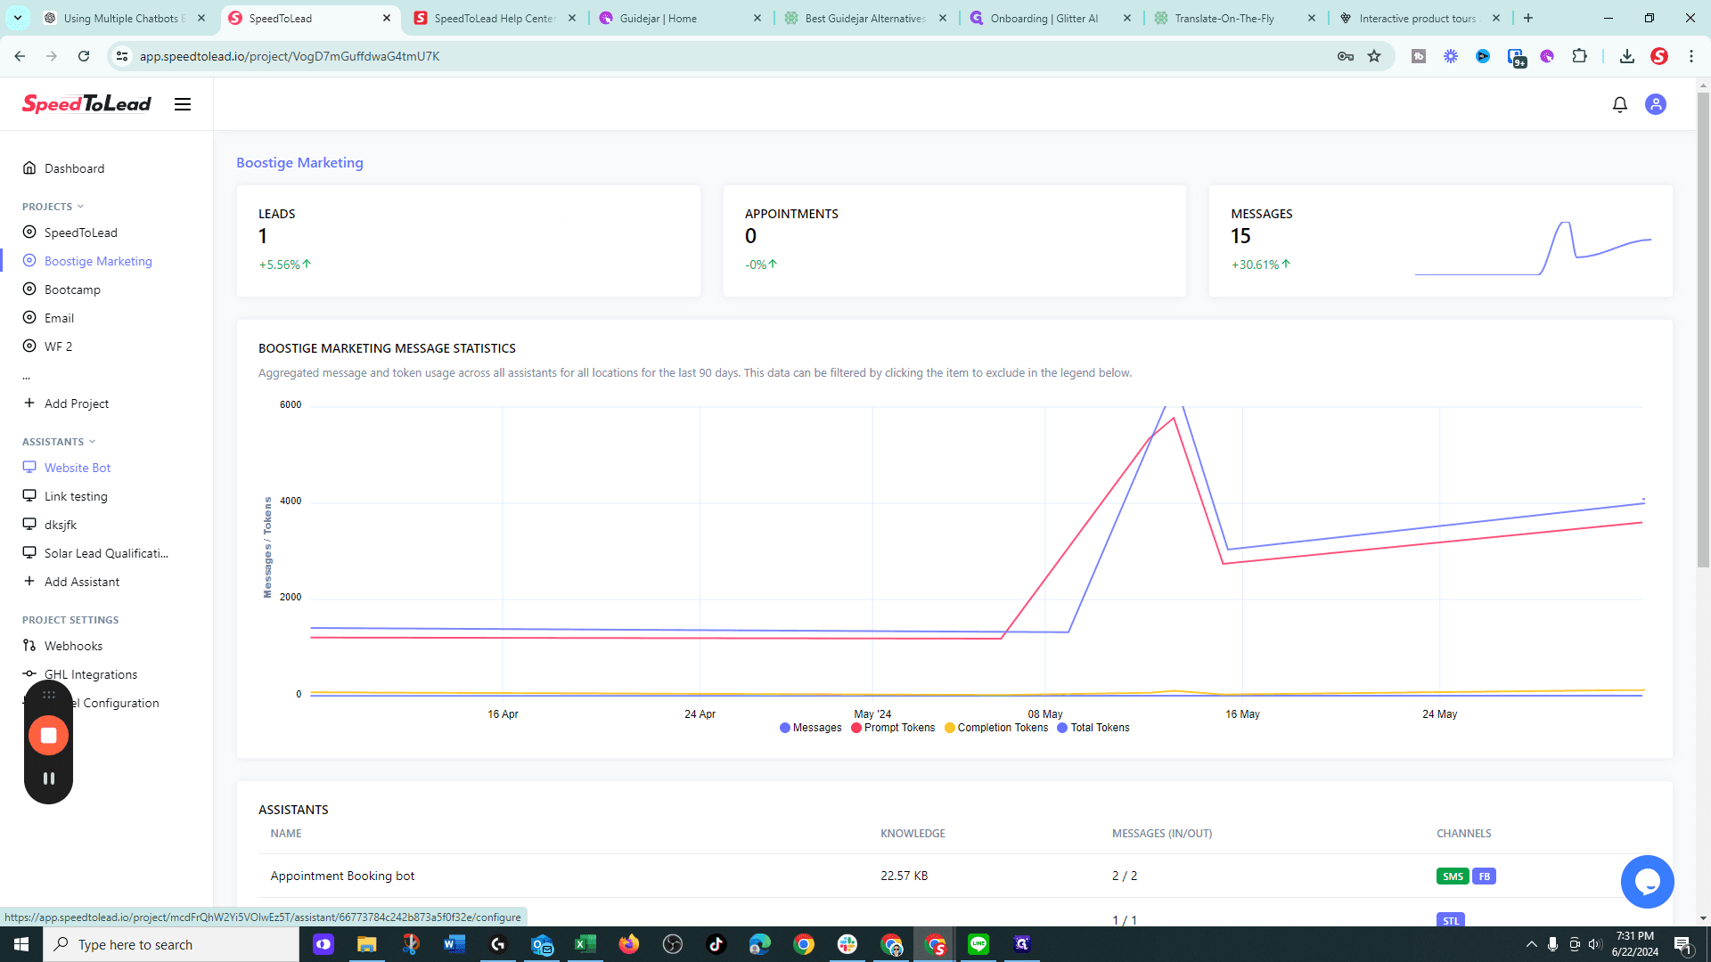
Task: Open the Solar Lead Qualification assistant
Action: [106, 553]
